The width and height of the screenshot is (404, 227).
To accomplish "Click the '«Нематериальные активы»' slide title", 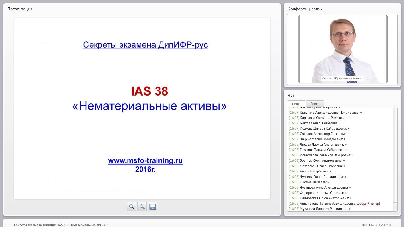I will pos(149,106).
